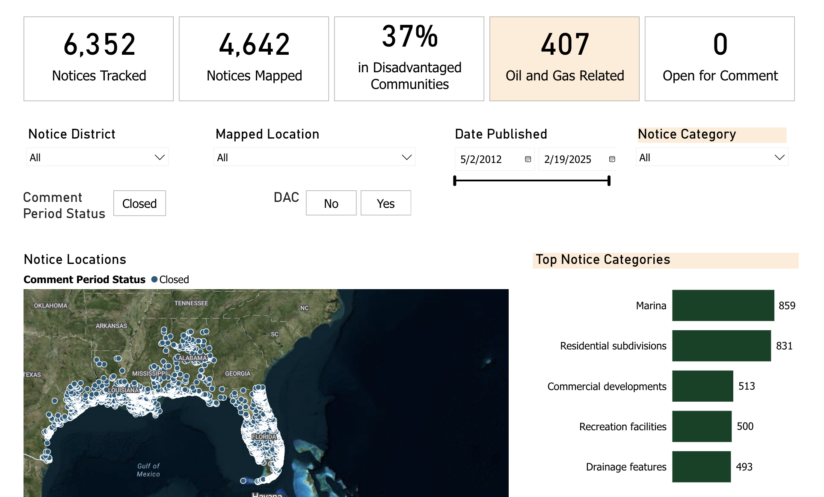Select the Drainage features bar
Viewport: 824px width, 497px height.
click(x=701, y=467)
